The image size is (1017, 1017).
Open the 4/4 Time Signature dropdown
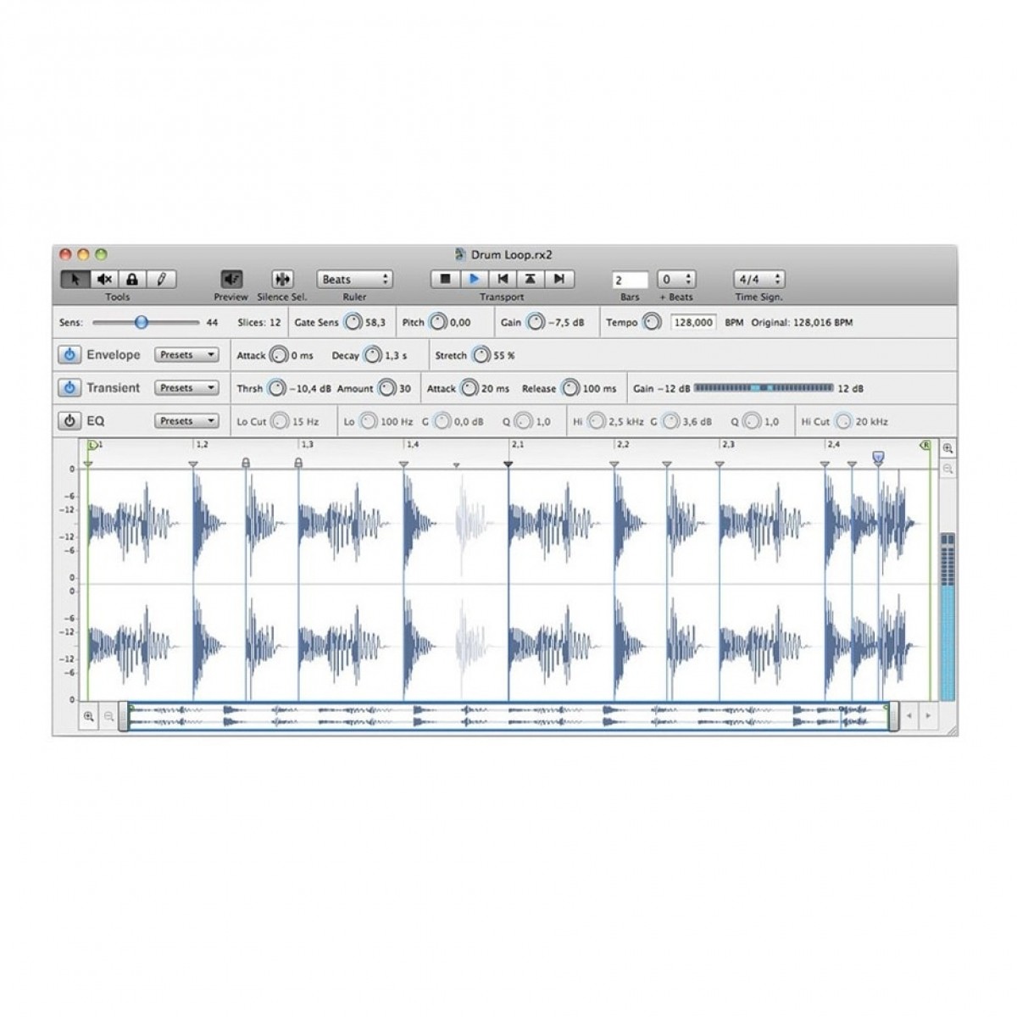(x=759, y=279)
